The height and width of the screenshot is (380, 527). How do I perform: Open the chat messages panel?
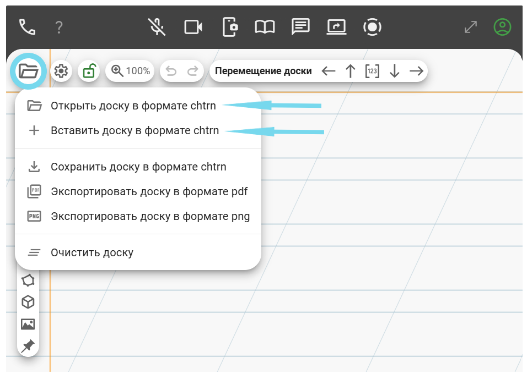(300, 26)
